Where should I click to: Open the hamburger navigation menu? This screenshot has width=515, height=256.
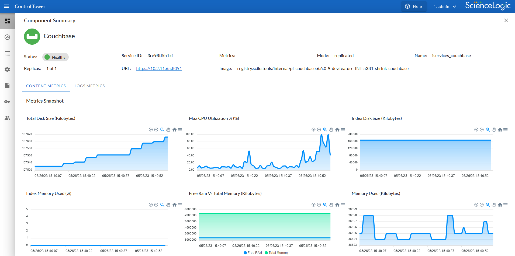7,6
